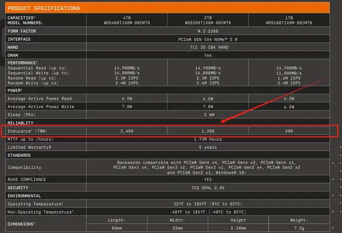Click the 80mm length value
Image resolution: width=342 pixels, height=233 pixels.
[117, 228]
